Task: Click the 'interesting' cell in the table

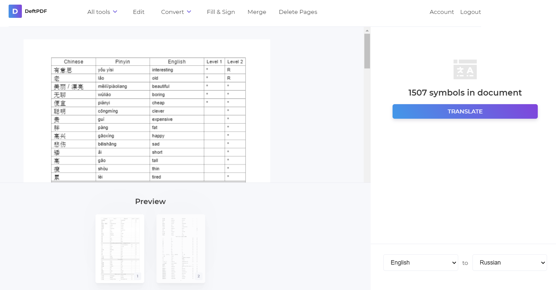Action: (x=177, y=70)
